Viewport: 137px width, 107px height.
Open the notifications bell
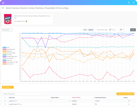click(x=129, y=3)
